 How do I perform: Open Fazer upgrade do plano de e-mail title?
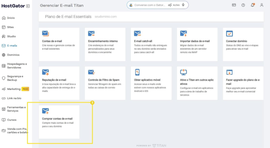[243, 82]
